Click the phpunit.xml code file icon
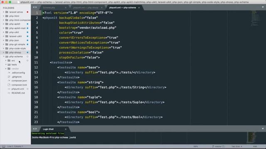The image size is (266, 149). coord(9,89)
